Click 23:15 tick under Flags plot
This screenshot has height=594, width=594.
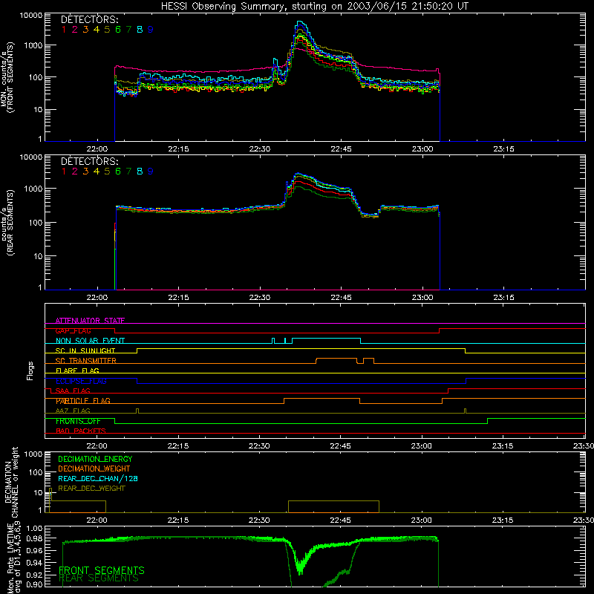click(503, 446)
